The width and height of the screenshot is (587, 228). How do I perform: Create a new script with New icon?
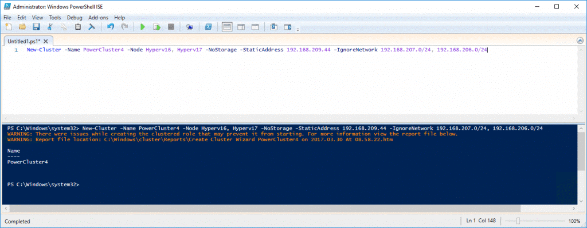[8, 27]
